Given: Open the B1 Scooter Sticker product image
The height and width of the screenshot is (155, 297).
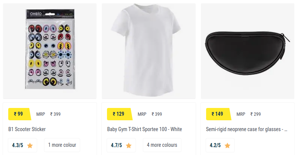Looking at the screenshot, I should (50, 51).
